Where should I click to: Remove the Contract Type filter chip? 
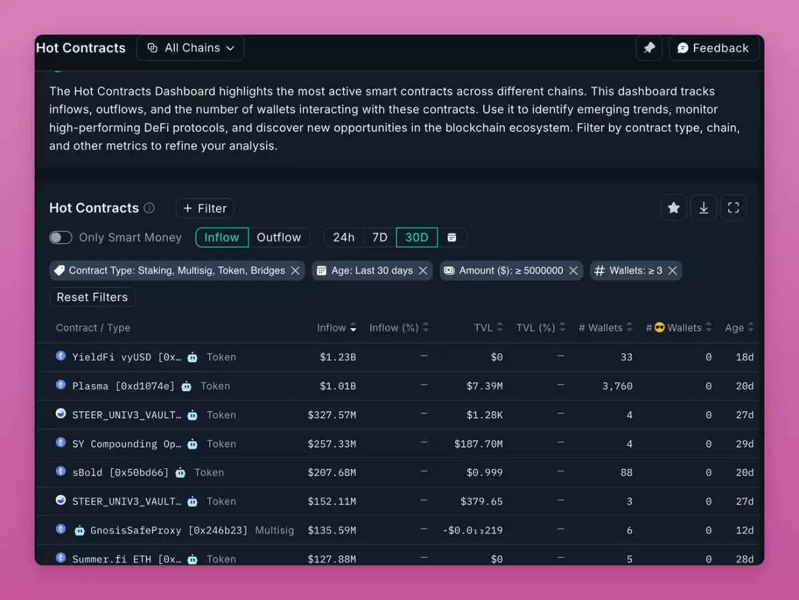click(x=295, y=270)
